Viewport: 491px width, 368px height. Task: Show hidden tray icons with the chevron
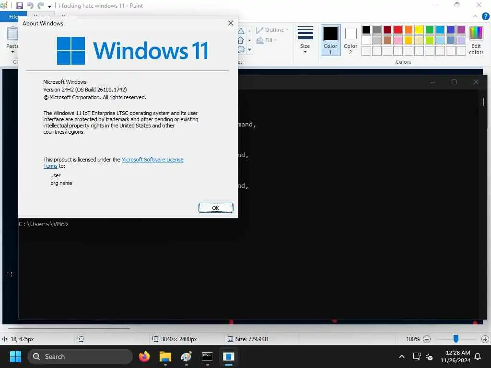(402, 356)
